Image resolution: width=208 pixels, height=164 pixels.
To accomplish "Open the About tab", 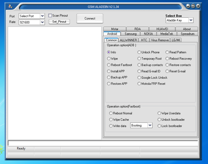I will (187, 29).
